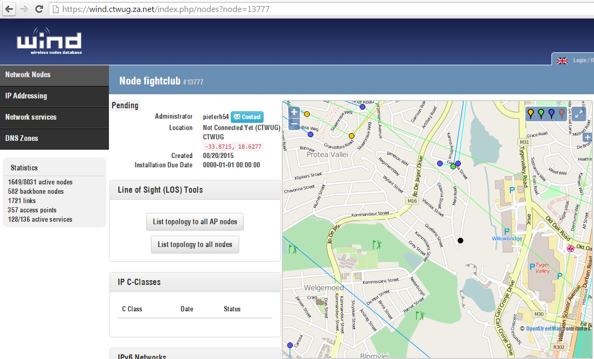Click the map zoom in plus button
The width and height of the screenshot is (594, 359).
pos(294,112)
